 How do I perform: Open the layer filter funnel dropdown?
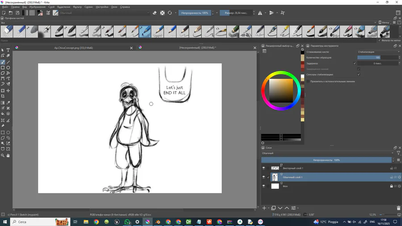(398, 153)
